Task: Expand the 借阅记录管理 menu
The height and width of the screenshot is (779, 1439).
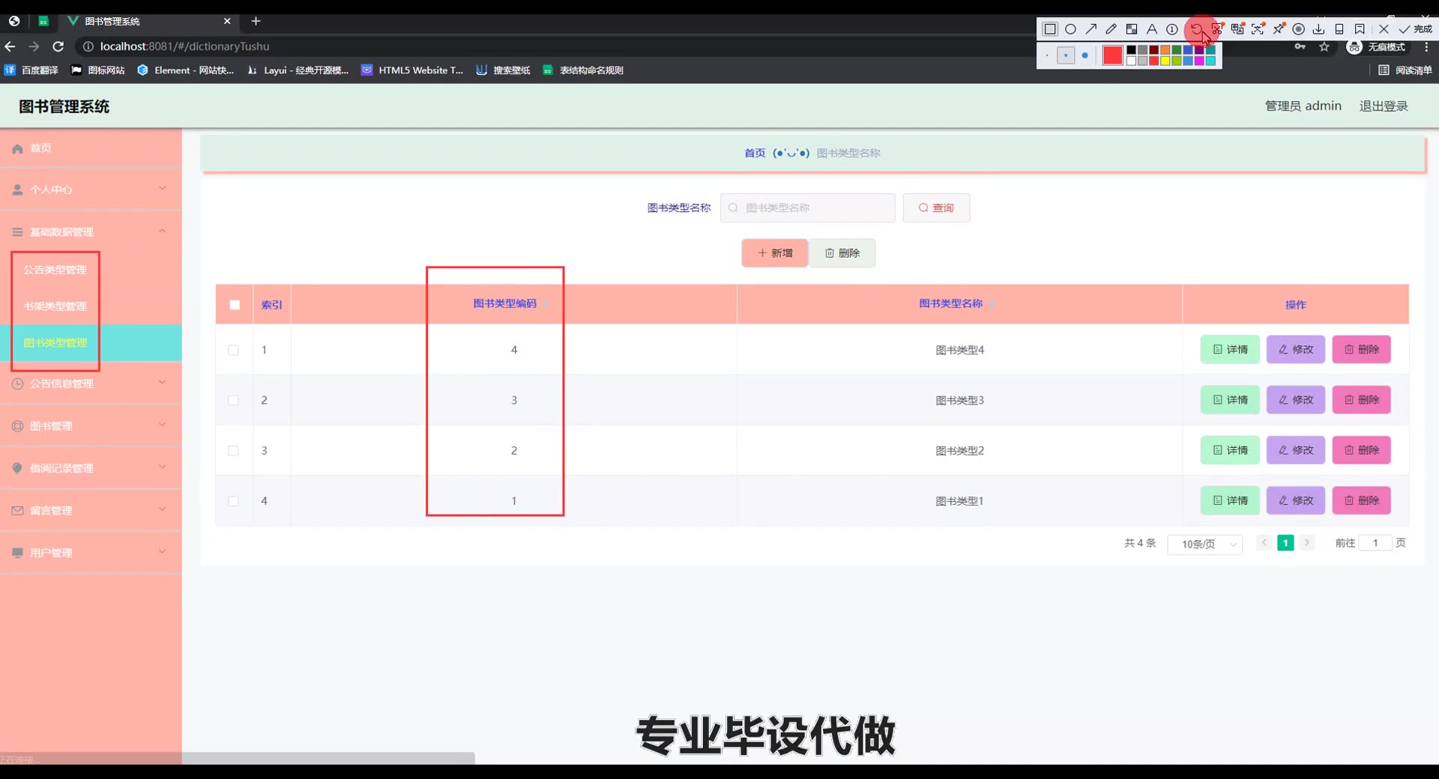Action: (91, 468)
